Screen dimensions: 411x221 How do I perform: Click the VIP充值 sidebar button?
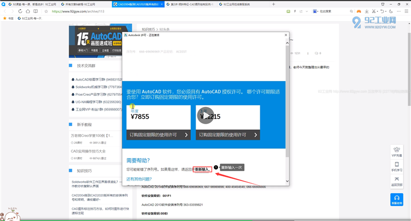(x=397, y=152)
